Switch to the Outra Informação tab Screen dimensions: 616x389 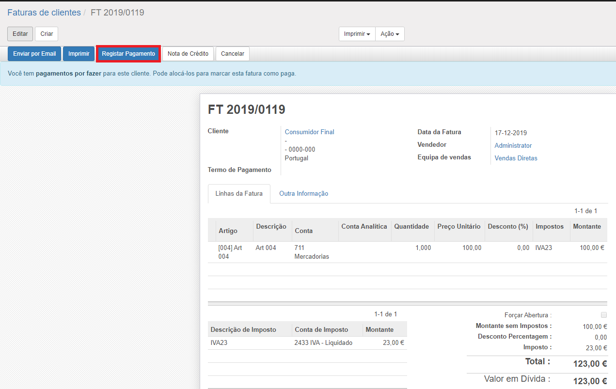pyautogui.click(x=303, y=193)
